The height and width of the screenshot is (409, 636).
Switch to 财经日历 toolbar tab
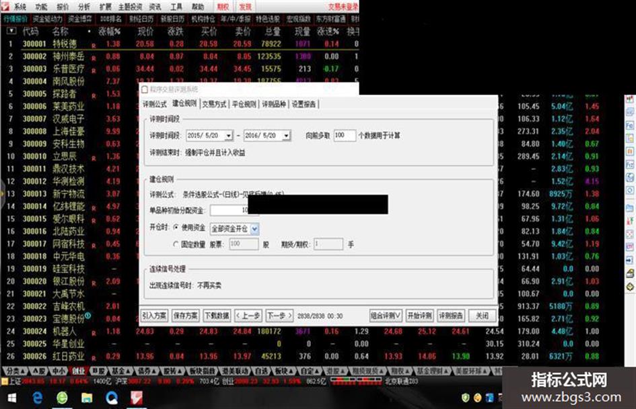[x=141, y=19]
